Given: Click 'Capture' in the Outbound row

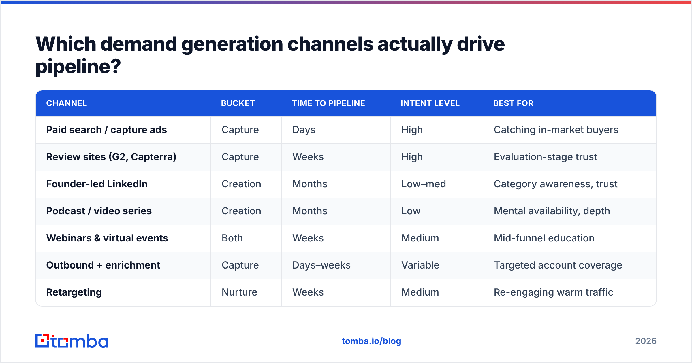Looking at the screenshot, I should click(240, 265).
